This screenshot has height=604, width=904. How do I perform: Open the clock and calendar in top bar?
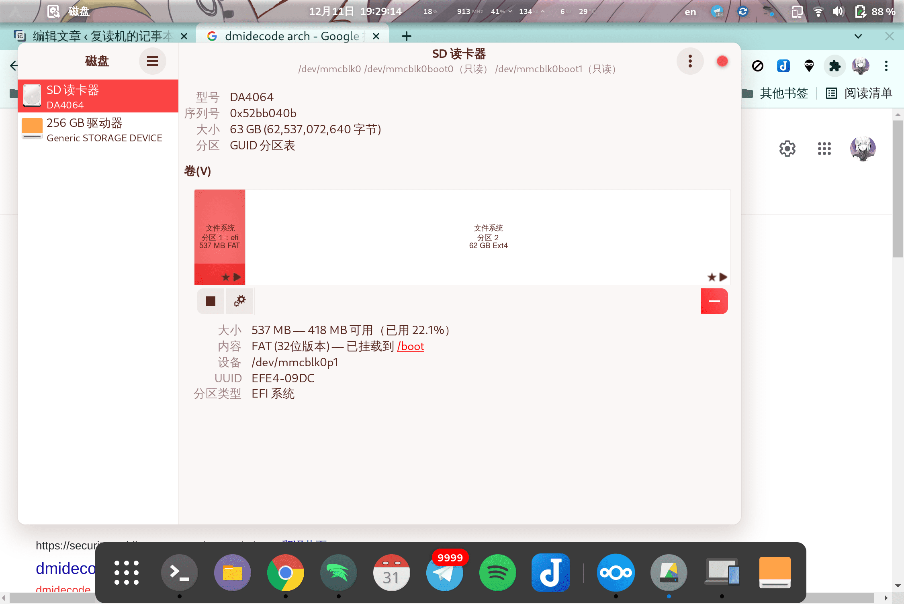point(355,11)
